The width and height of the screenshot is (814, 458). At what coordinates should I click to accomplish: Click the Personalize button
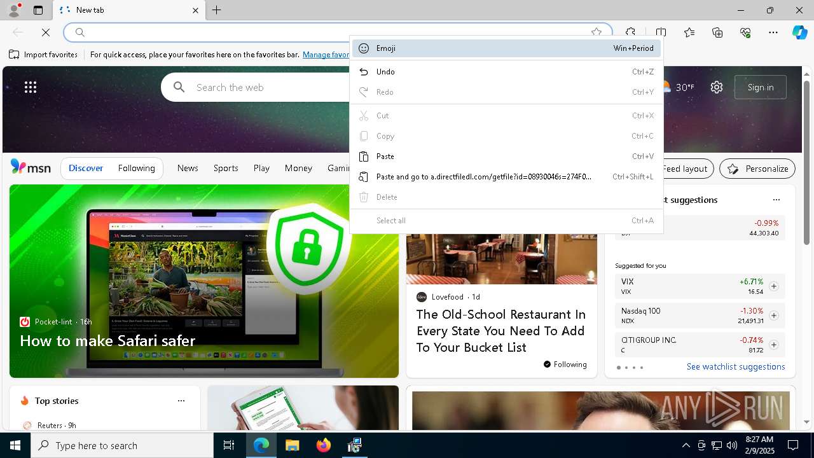point(757,169)
